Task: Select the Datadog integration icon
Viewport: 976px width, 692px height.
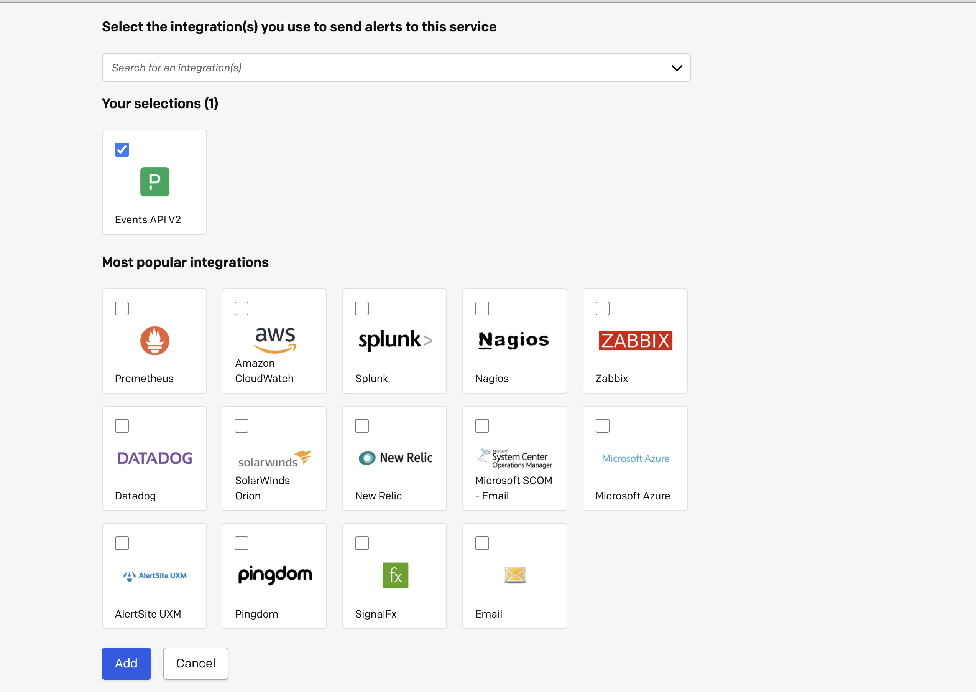Action: [154, 457]
